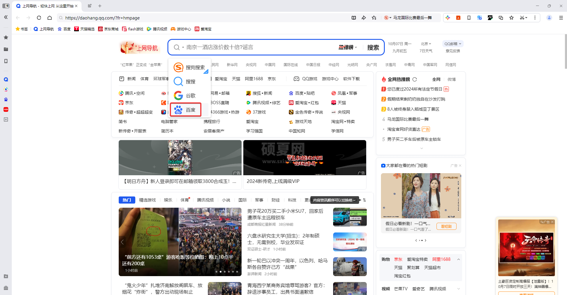Open 百度•贴吧 site link
The width and height of the screenshot is (567, 295).
point(302,93)
